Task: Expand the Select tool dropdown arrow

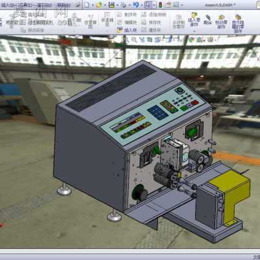Action: click(154, 5)
